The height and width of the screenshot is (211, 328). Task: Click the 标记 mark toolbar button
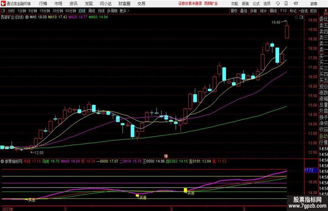pos(293,11)
